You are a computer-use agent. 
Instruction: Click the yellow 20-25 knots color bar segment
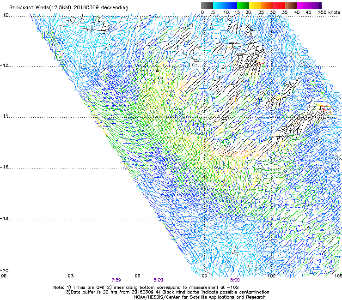[x=255, y=6]
